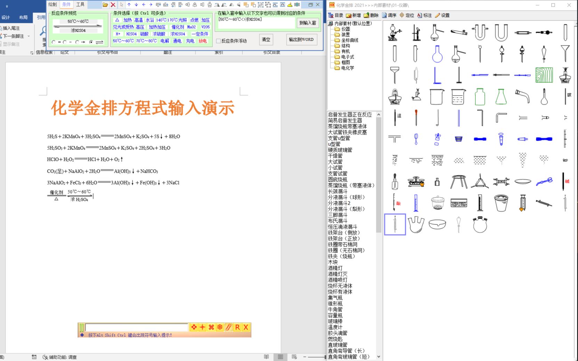Select the iron stand instrument thumbnail
This screenshot has height=361, width=578.
click(x=416, y=32)
